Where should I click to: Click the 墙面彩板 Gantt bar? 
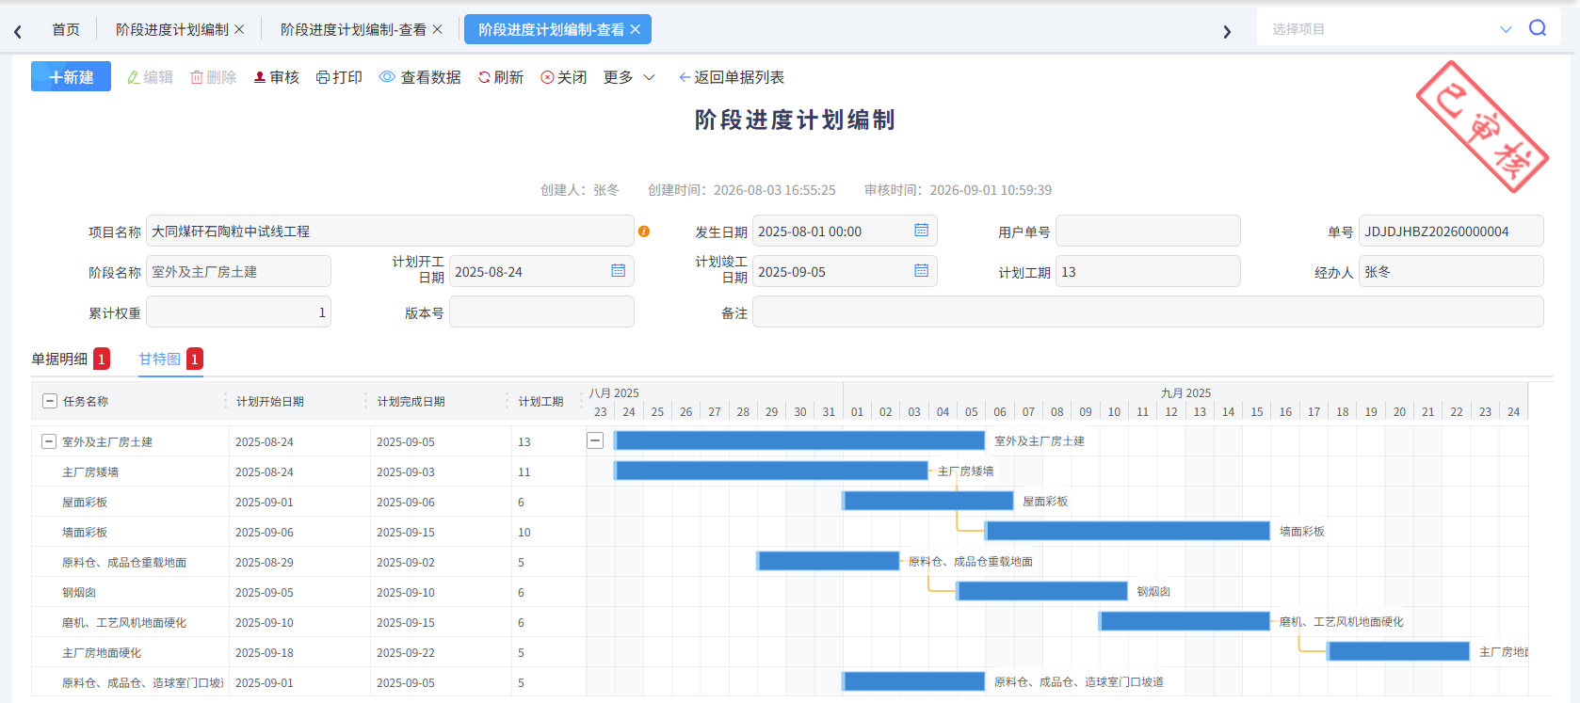point(1128,531)
